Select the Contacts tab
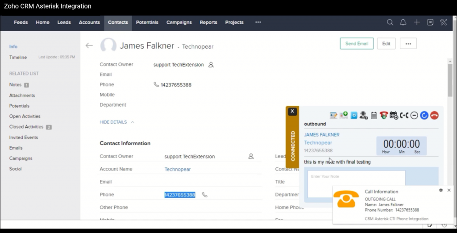 pos(118,22)
